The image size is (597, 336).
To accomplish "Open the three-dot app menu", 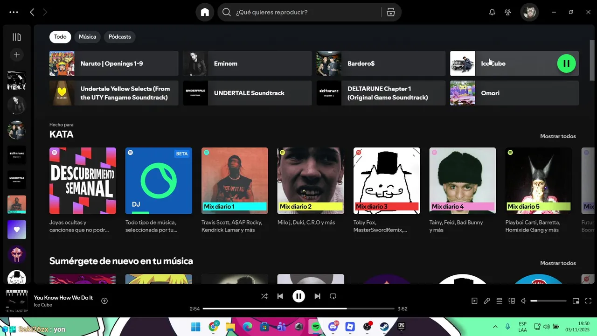I will (14, 12).
